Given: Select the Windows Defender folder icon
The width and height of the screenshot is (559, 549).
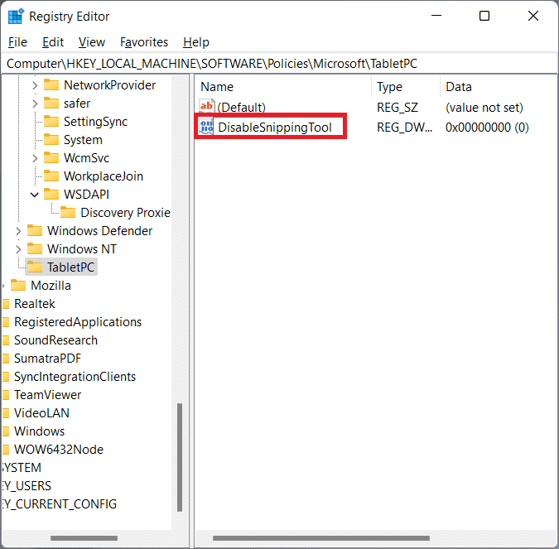Looking at the screenshot, I should [35, 230].
